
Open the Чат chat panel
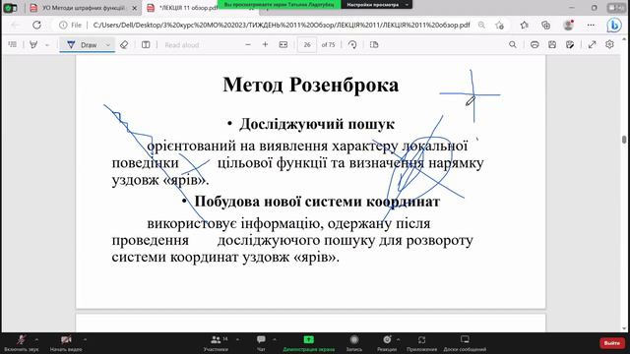(x=261, y=343)
